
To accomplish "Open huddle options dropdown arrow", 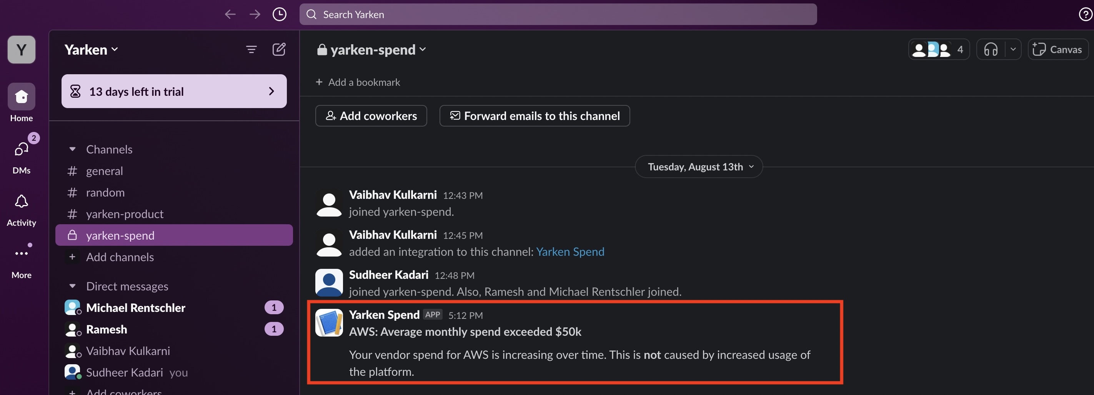I will click(1013, 50).
